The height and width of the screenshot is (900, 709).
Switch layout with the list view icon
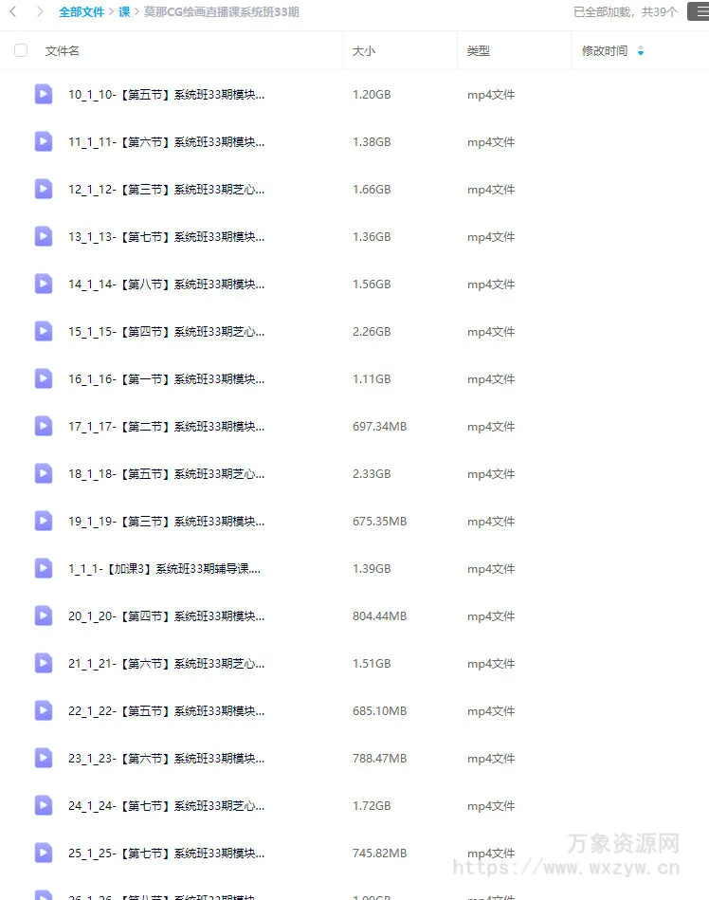point(701,11)
